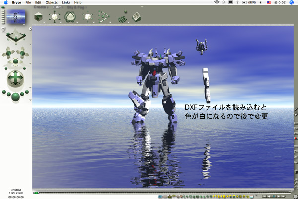298x199 pixels.
Task: Toggle wireframe Depth Cue button
Action: click(296, 146)
